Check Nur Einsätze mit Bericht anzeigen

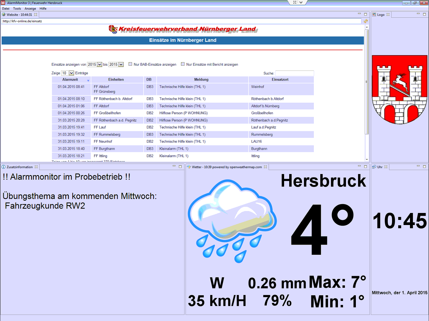[x=183, y=64]
